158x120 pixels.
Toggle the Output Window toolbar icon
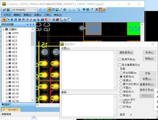click(x=97, y=10)
